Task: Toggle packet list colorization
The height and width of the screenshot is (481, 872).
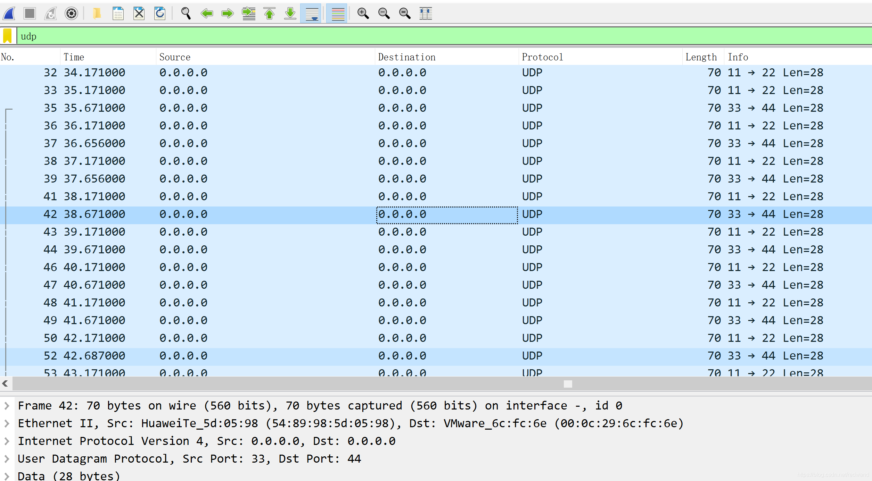Action: [337, 14]
